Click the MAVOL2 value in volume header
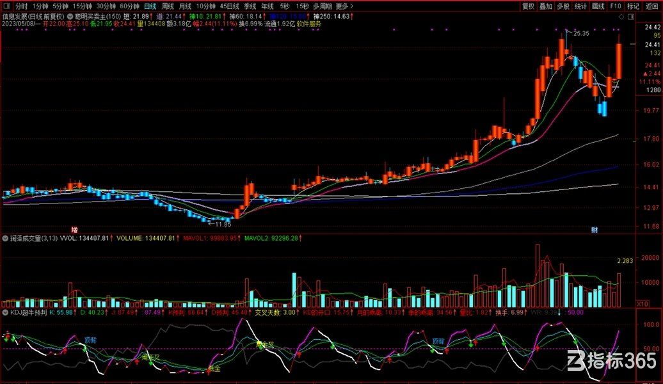The height and width of the screenshot is (384, 663). pyautogui.click(x=271, y=239)
